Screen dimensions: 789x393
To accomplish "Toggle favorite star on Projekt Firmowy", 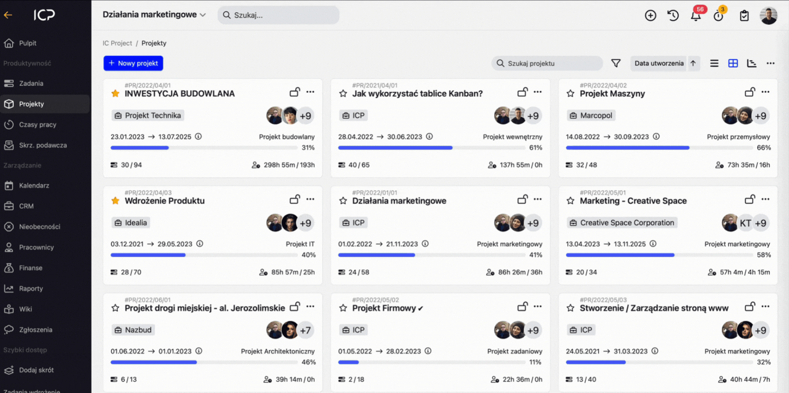I will pos(343,308).
